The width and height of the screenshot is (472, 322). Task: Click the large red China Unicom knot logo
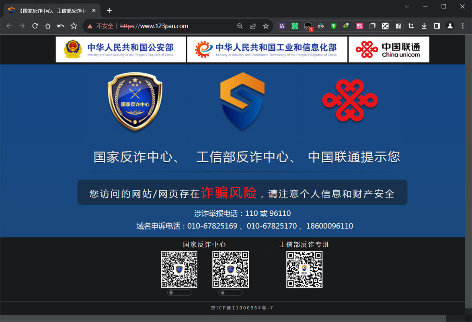click(x=350, y=100)
